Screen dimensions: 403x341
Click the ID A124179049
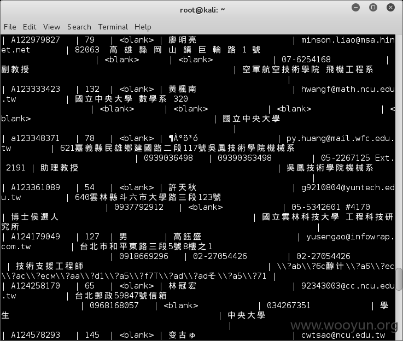(36, 237)
